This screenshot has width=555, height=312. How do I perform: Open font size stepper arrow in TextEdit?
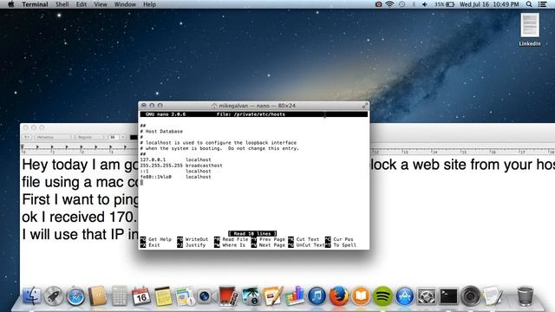coord(123,137)
